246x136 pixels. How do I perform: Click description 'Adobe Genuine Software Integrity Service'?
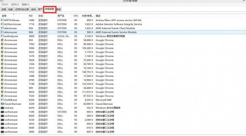(119, 24)
